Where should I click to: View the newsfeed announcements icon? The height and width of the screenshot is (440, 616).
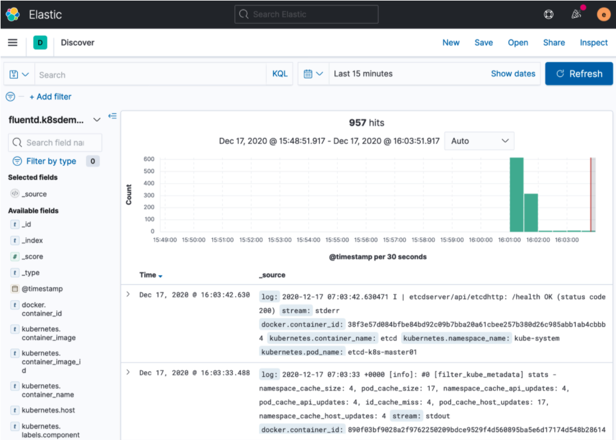point(575,14)
